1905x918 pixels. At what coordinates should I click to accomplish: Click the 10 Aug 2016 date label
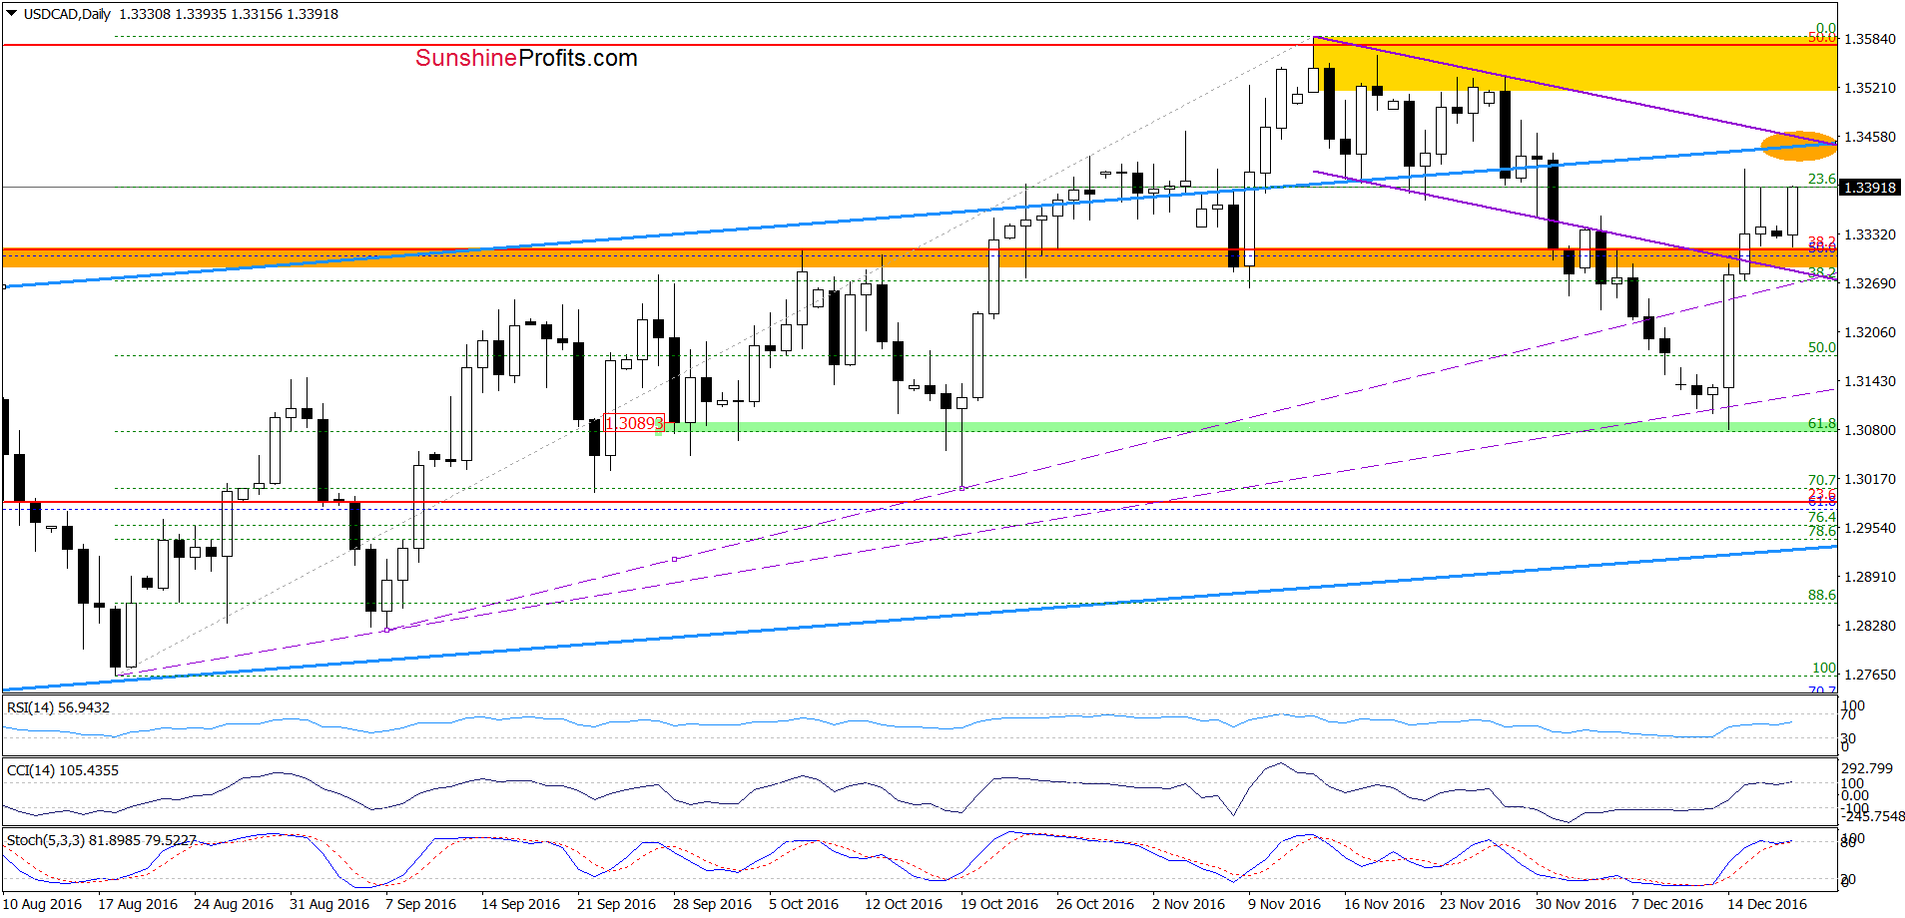coord(42,904)
